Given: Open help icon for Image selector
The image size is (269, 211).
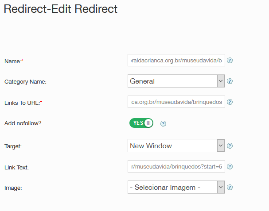Looking at the screenshot, I should [x=230, y=188].
